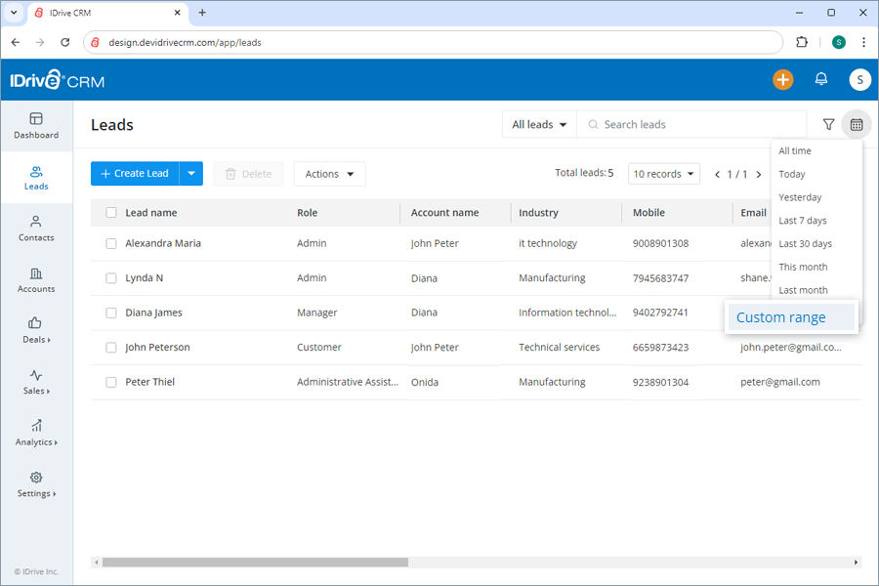Click the orange quick-add plus icon

(x=782, y=79)
